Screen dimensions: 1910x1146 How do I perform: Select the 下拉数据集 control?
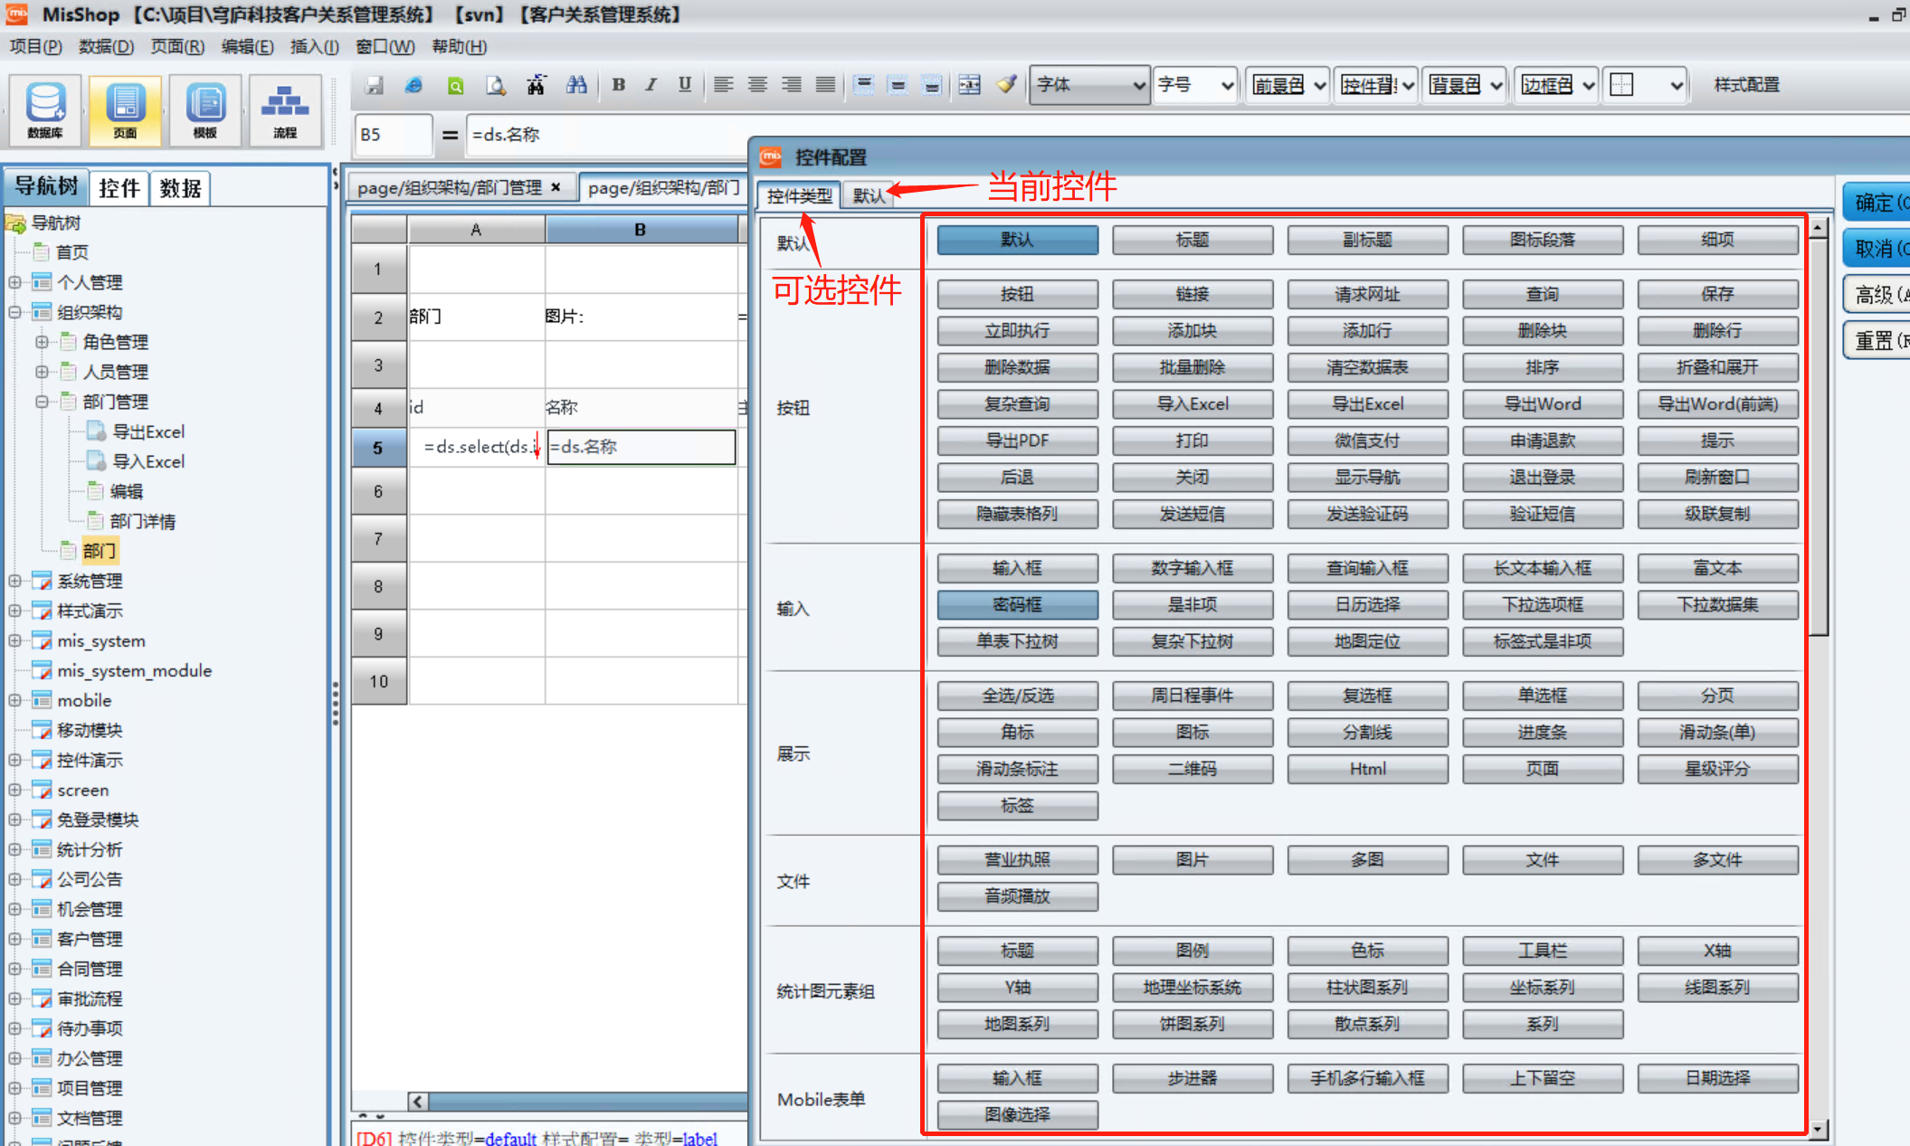[x=1717, y=604]
